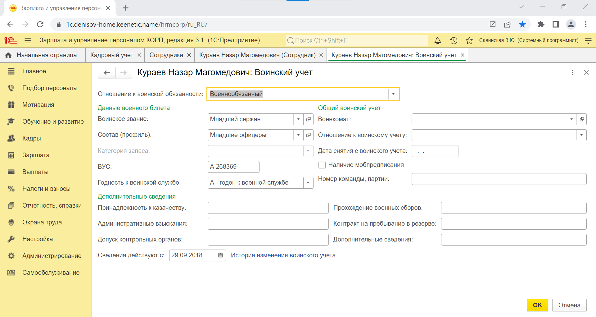The height and width of the screenshot is (317, 596).
Task: Open the three-dot more actions menu
Action: coord(572,72)
